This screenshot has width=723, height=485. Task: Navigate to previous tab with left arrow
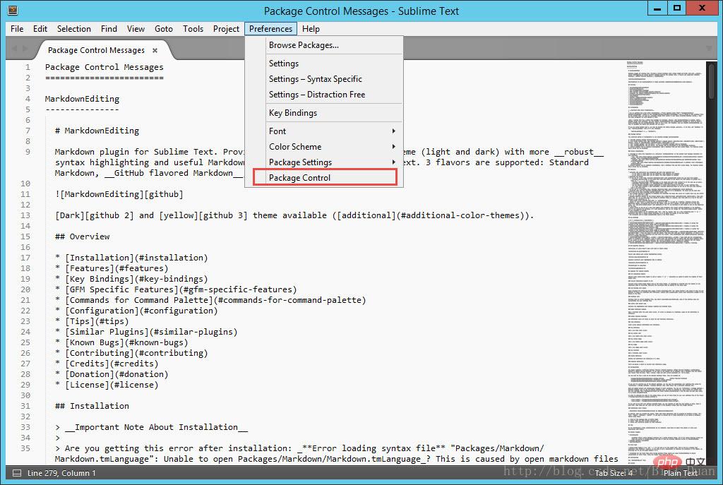click(14, 49)
